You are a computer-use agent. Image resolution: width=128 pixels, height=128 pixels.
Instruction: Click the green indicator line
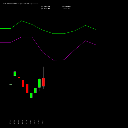[48, 32]
